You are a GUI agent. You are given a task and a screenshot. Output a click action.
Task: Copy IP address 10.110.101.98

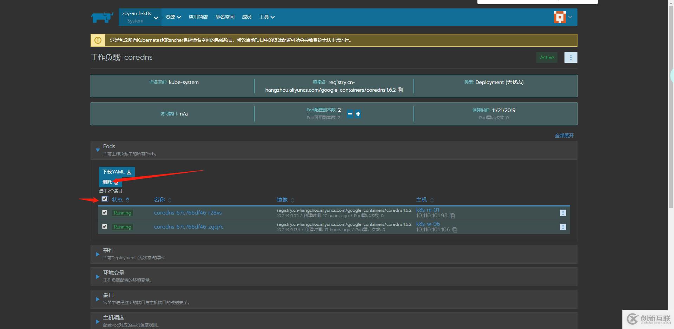click(x=452, y=216)
